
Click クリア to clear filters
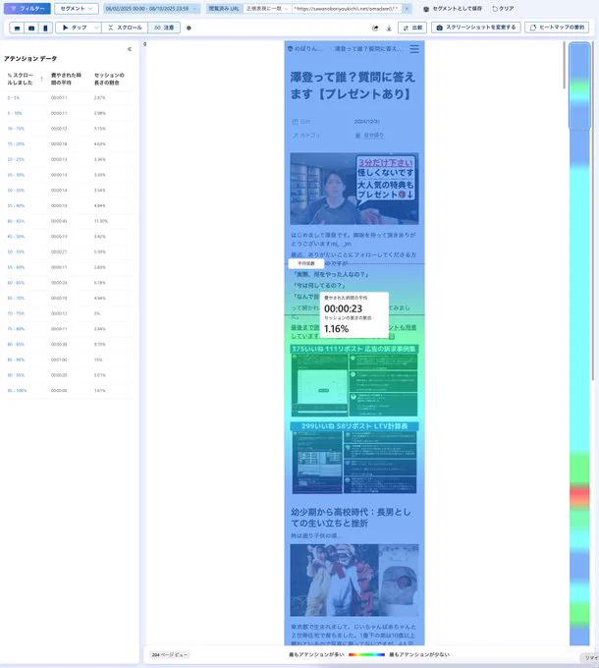(x=503, y=9)
